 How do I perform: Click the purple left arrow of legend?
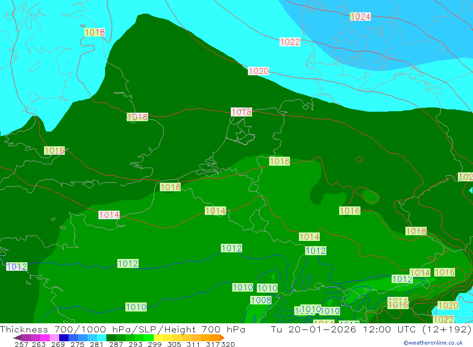(17, 338)
